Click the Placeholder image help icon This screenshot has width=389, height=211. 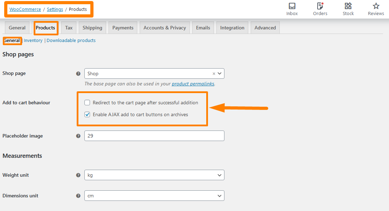click(x=78, y=136)
